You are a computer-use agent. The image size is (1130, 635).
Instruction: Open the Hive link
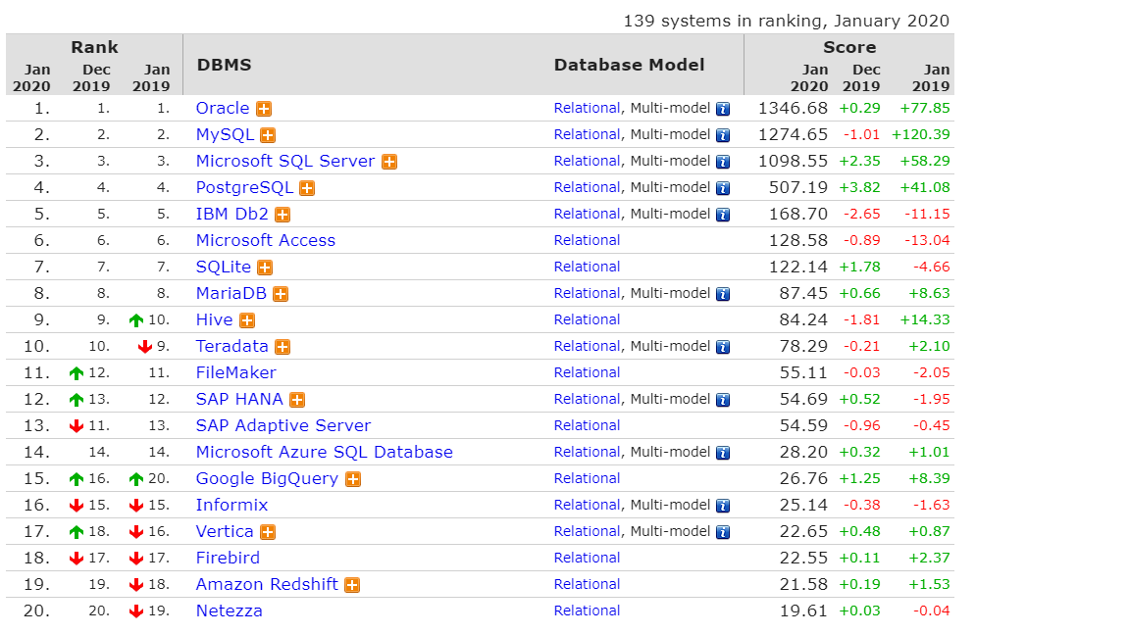click(215, 319)
